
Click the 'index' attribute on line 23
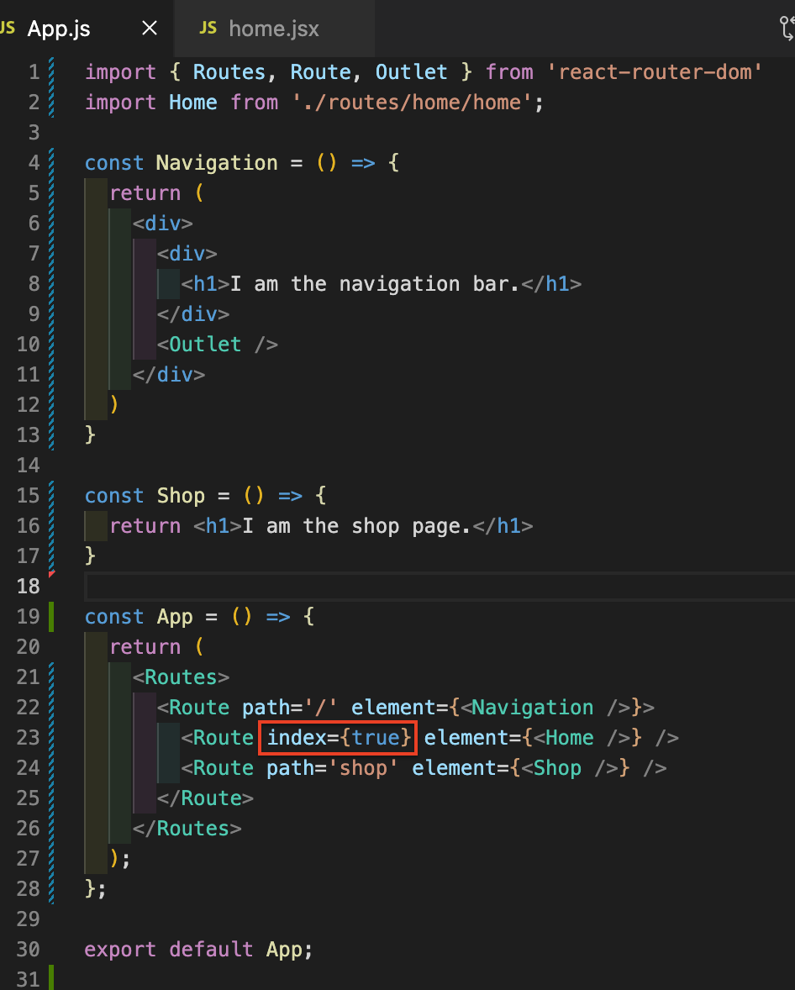tap(296, 737)
